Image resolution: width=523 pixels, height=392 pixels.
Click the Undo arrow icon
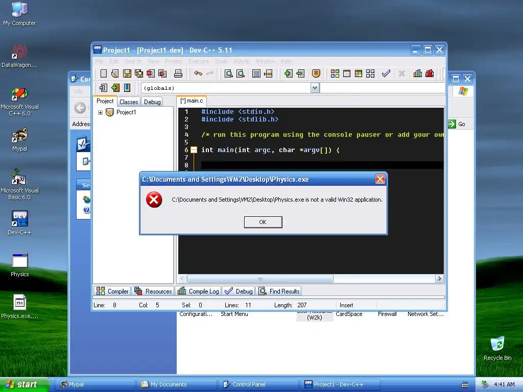198,73
